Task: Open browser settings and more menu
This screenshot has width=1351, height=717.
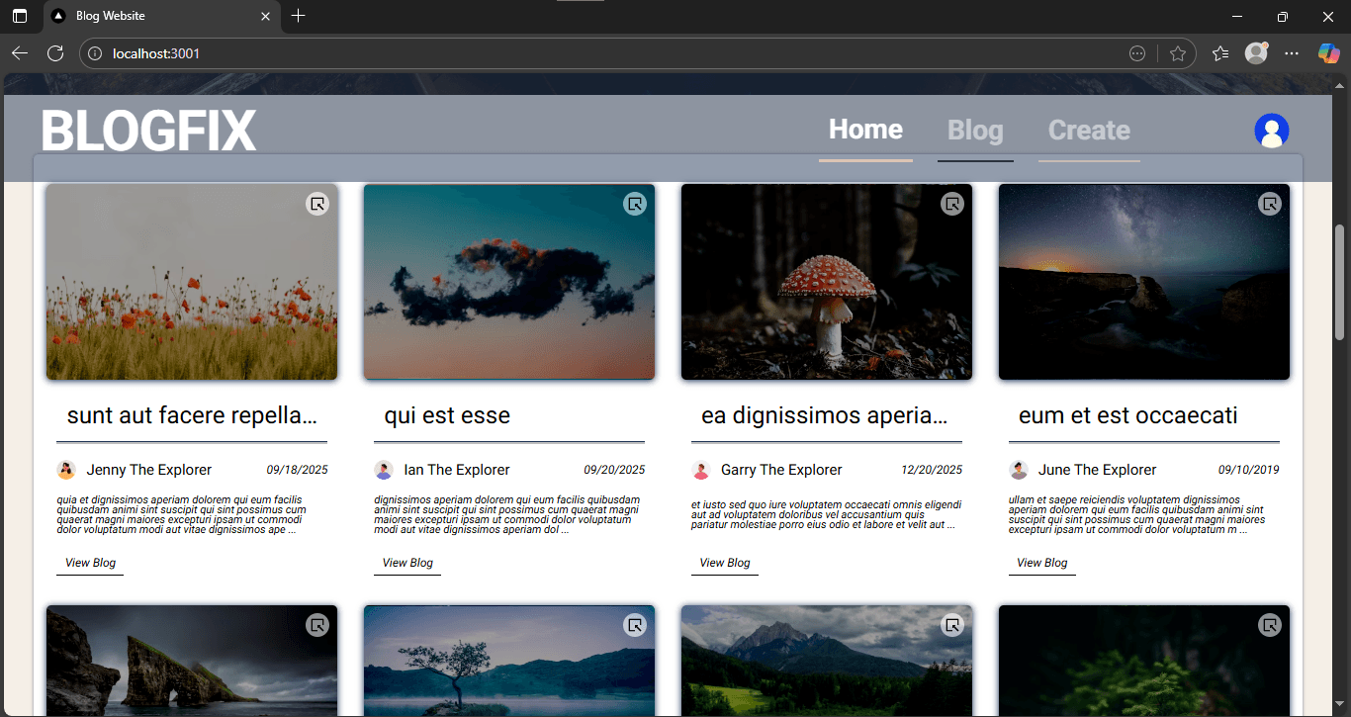Action: click(1292, 53)
